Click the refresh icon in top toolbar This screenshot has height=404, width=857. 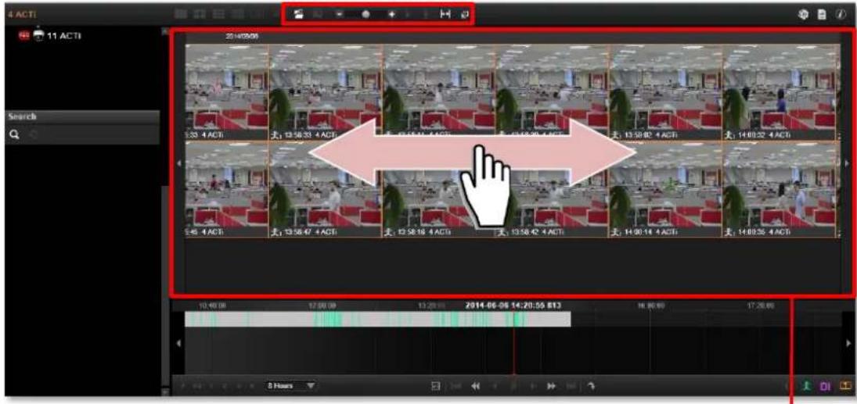[465, 16]
